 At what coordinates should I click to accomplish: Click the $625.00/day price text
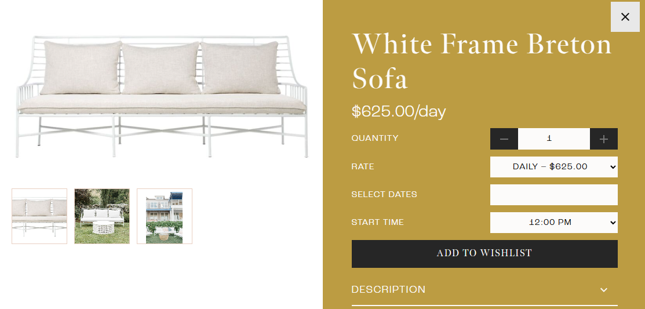tap(399, 111)
